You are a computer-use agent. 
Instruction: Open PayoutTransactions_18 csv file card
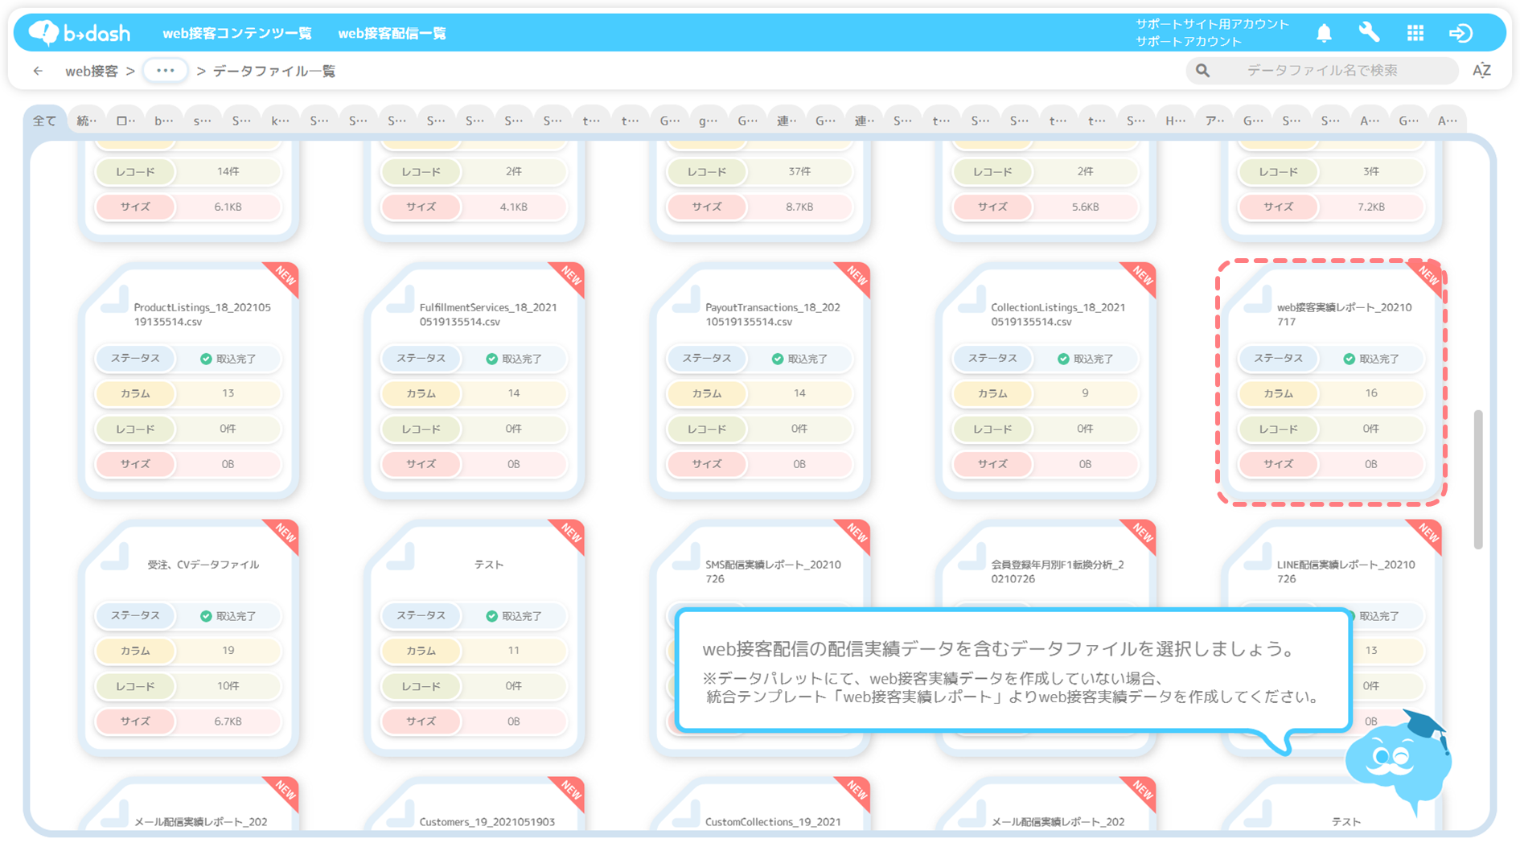tap(760, 382)
